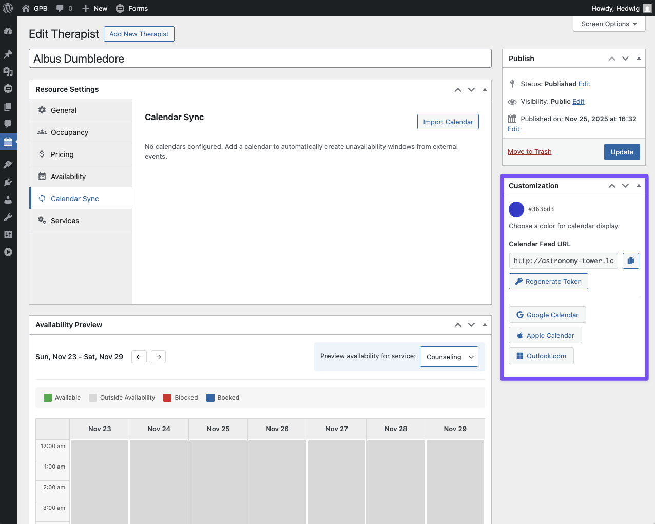Image resolution: width=655 pixels, height=524 pixels.
Task: Click the therapist title field
Action: click(260, 59)
